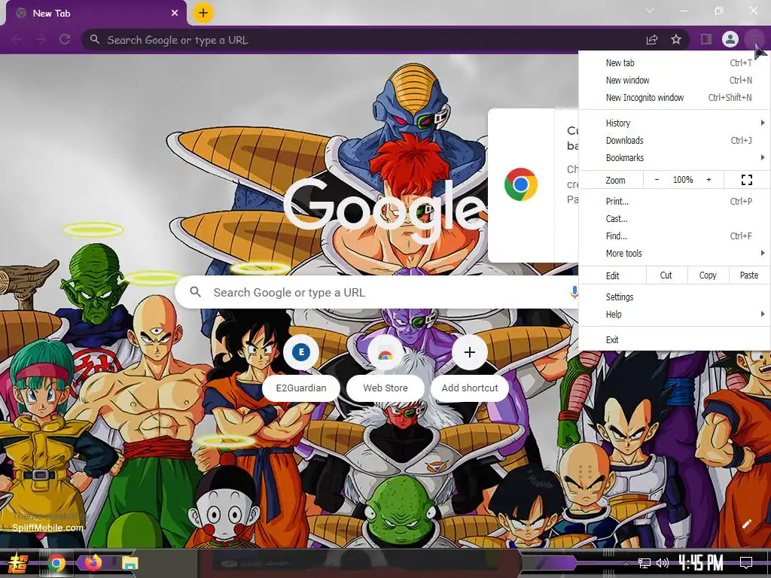Click Copy in the Edit row
This screenshot has height=578, width=771.
[708, 275]
